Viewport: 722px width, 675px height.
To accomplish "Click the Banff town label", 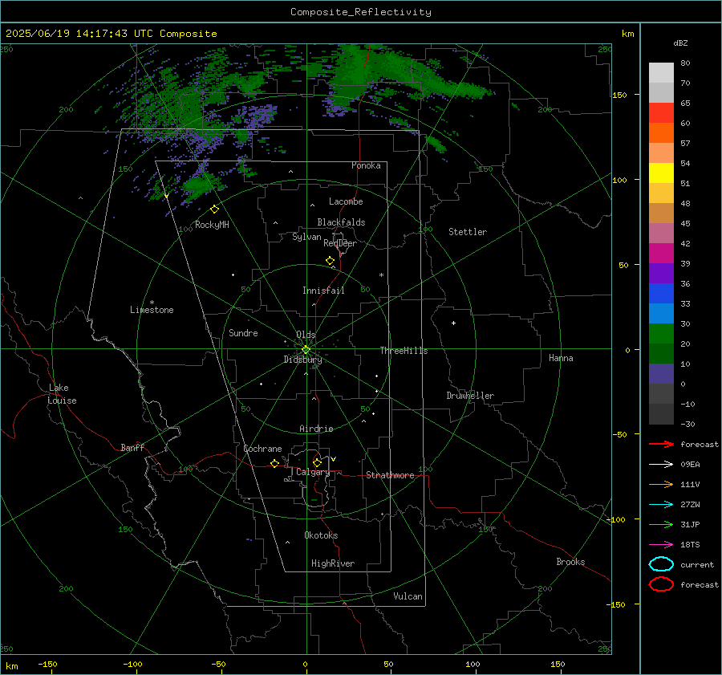I will 132,447.
